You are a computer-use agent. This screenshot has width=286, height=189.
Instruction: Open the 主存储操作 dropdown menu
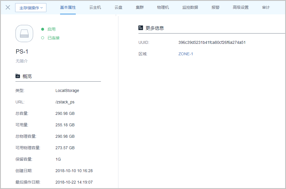coord(31,8)
